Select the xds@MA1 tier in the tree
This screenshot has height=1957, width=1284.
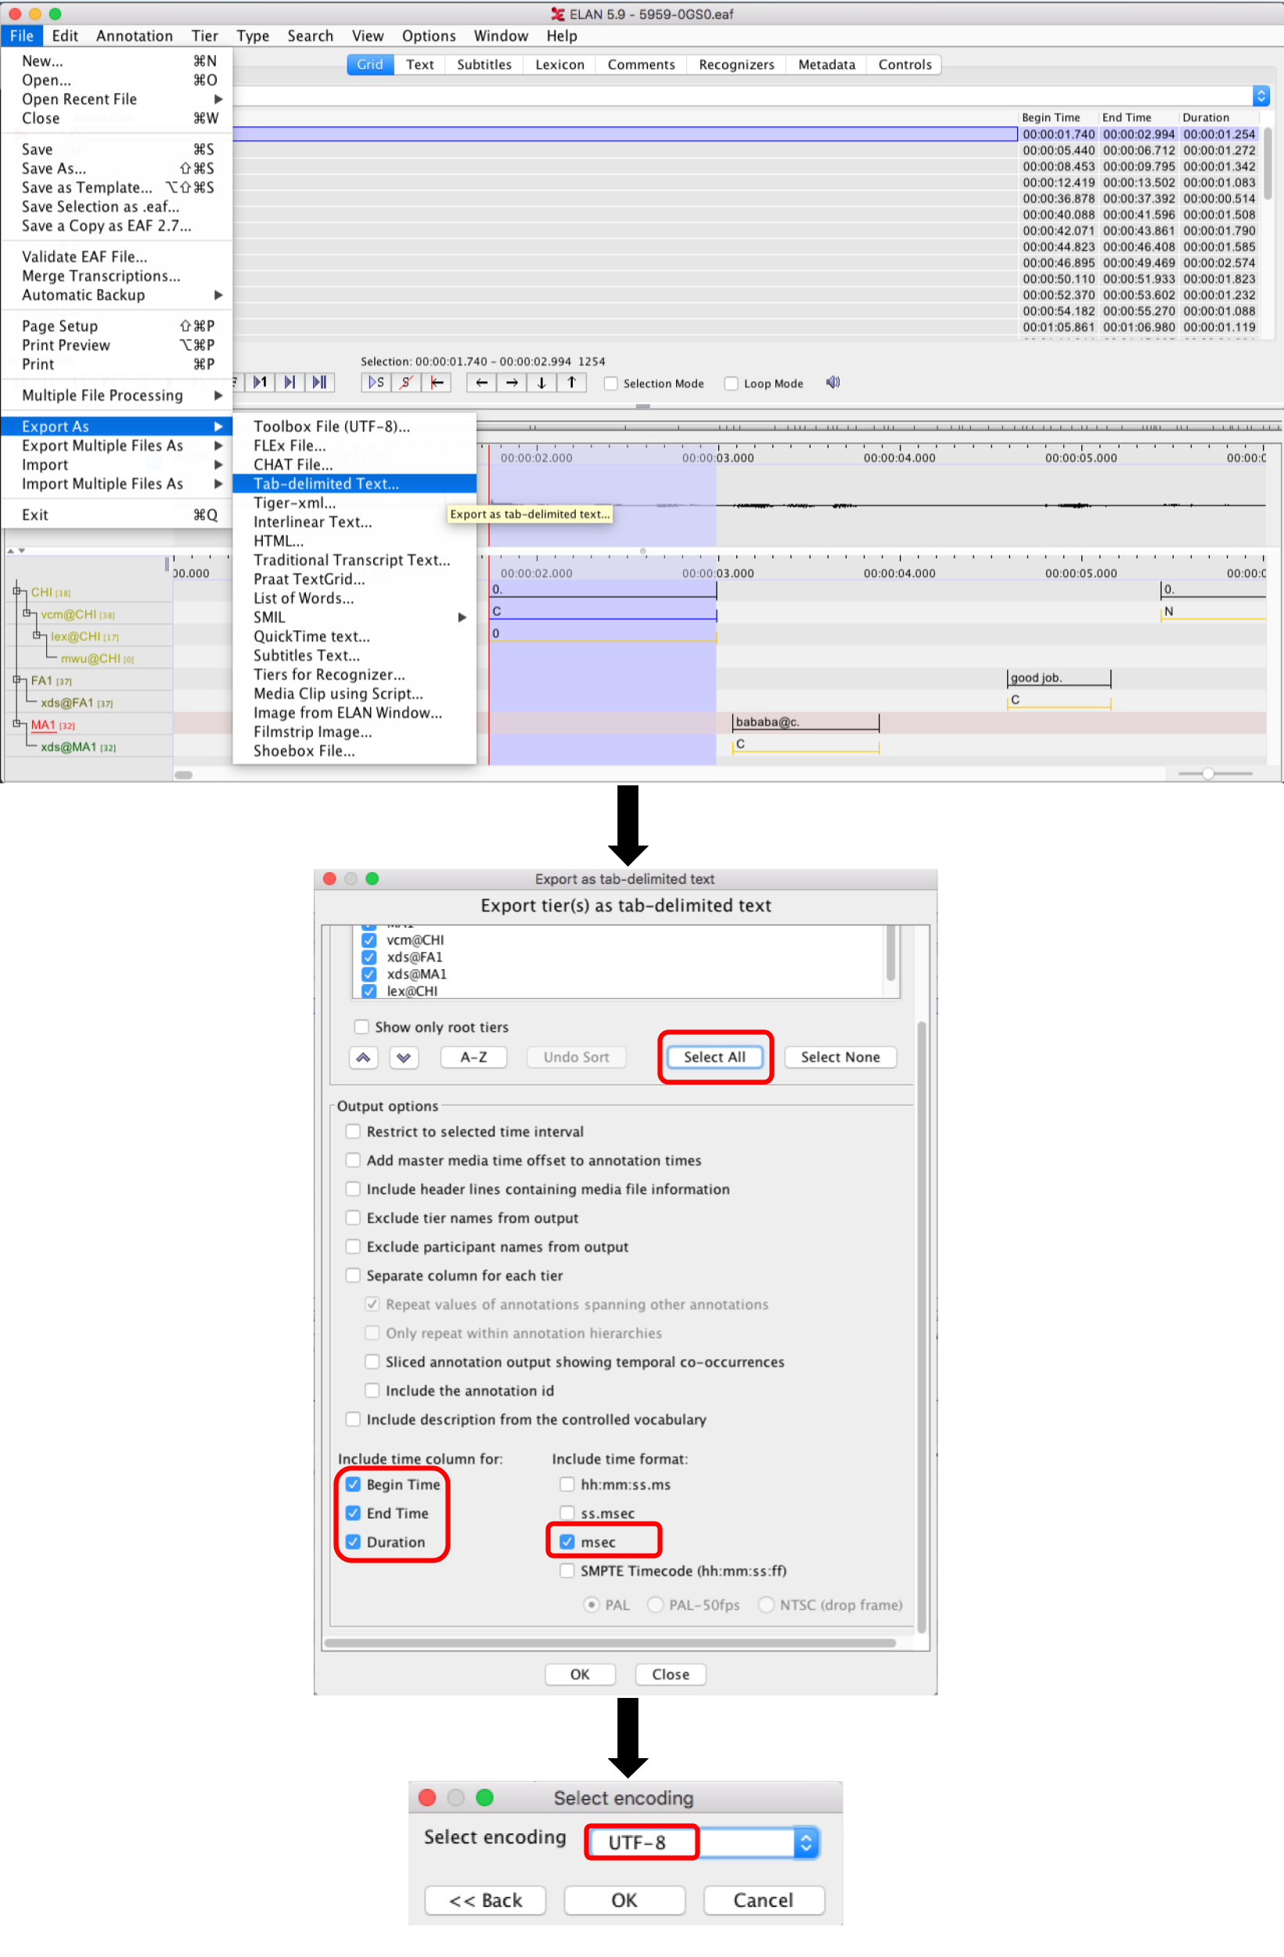click(x=78, y=747)
